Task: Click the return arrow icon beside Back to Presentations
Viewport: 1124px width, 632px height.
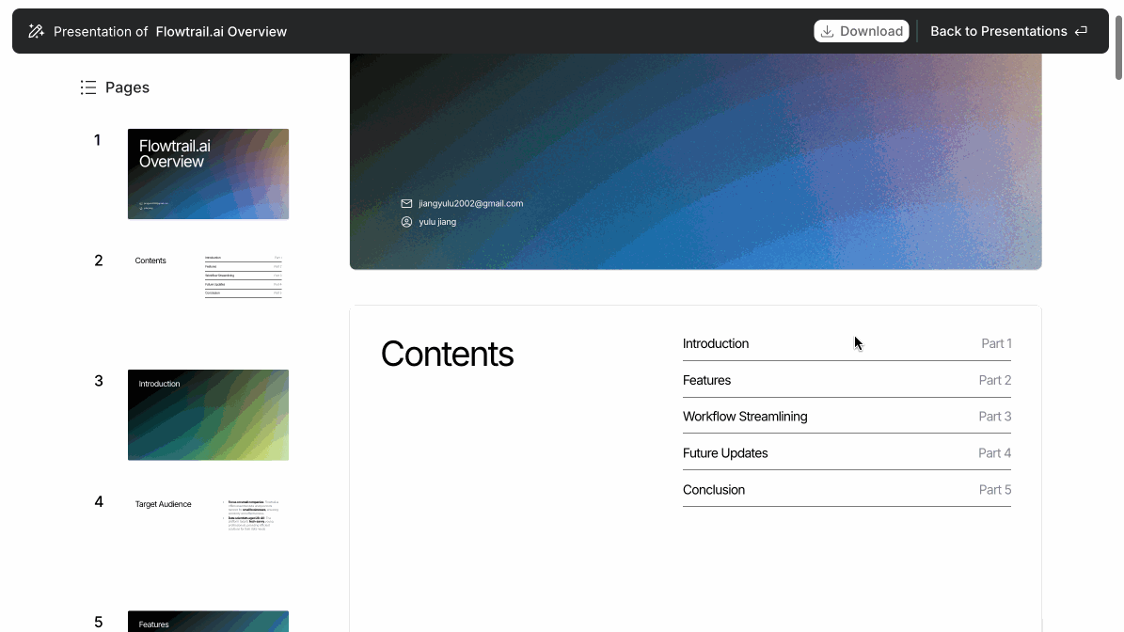Action: click(1079, 30)
